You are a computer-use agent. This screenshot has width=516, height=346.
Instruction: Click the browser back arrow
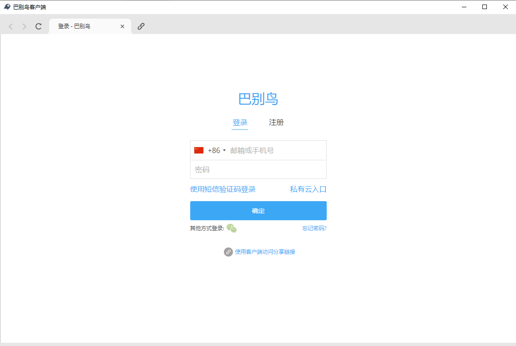(10, 26)
